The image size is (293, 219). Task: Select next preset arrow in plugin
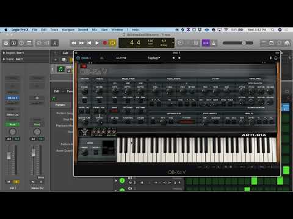point(179,58)
